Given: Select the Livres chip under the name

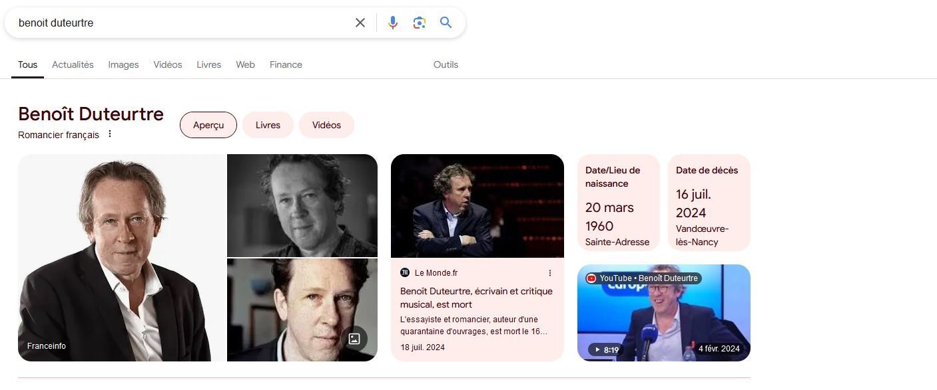Looking at the screenshot, I should pos(268,125).
